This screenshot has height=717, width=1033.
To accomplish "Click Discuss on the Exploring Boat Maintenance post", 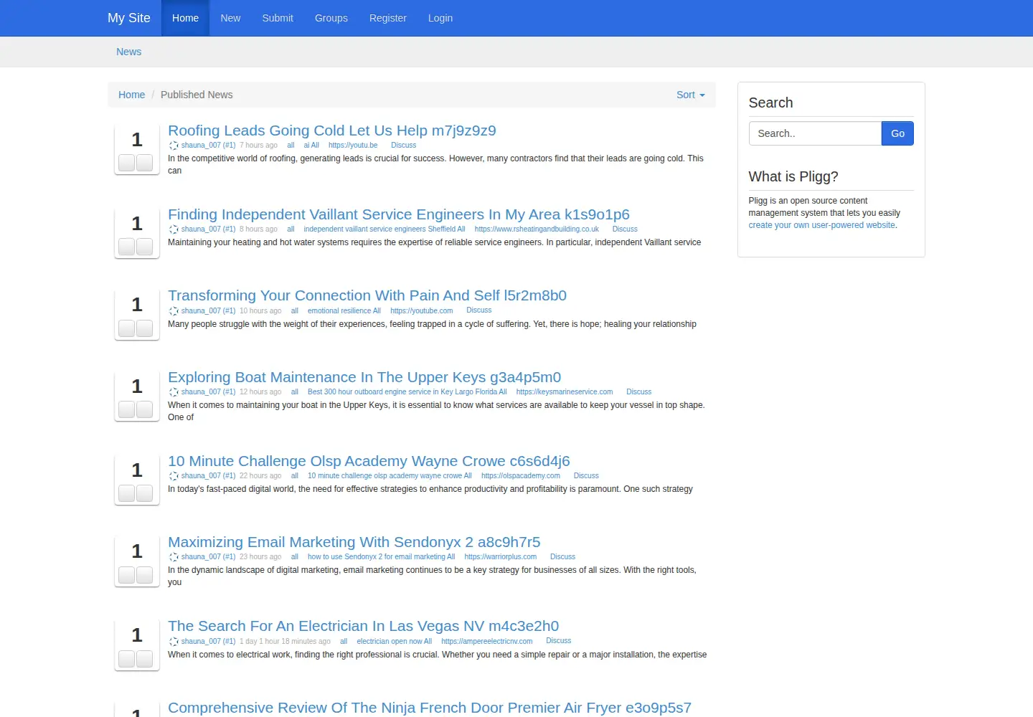I will 638,392.
